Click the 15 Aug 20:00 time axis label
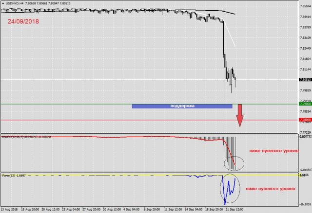 coord(30,210)
